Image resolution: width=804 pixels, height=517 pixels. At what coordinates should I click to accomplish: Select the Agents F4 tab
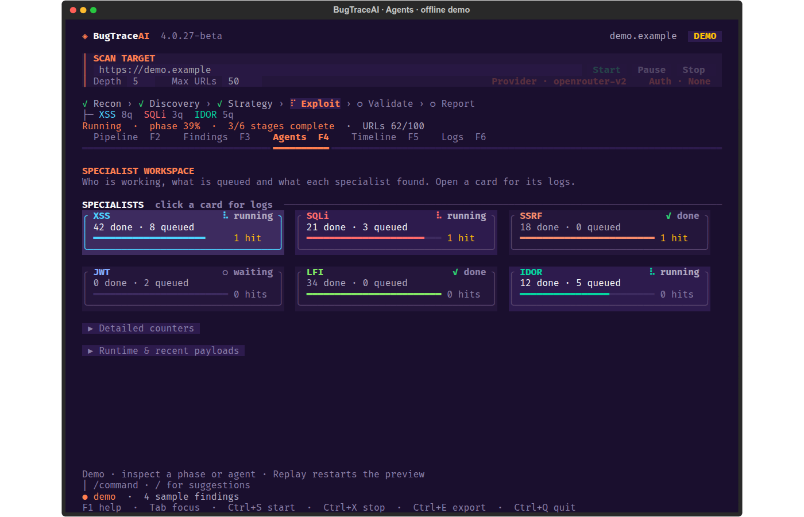[301, 137]
